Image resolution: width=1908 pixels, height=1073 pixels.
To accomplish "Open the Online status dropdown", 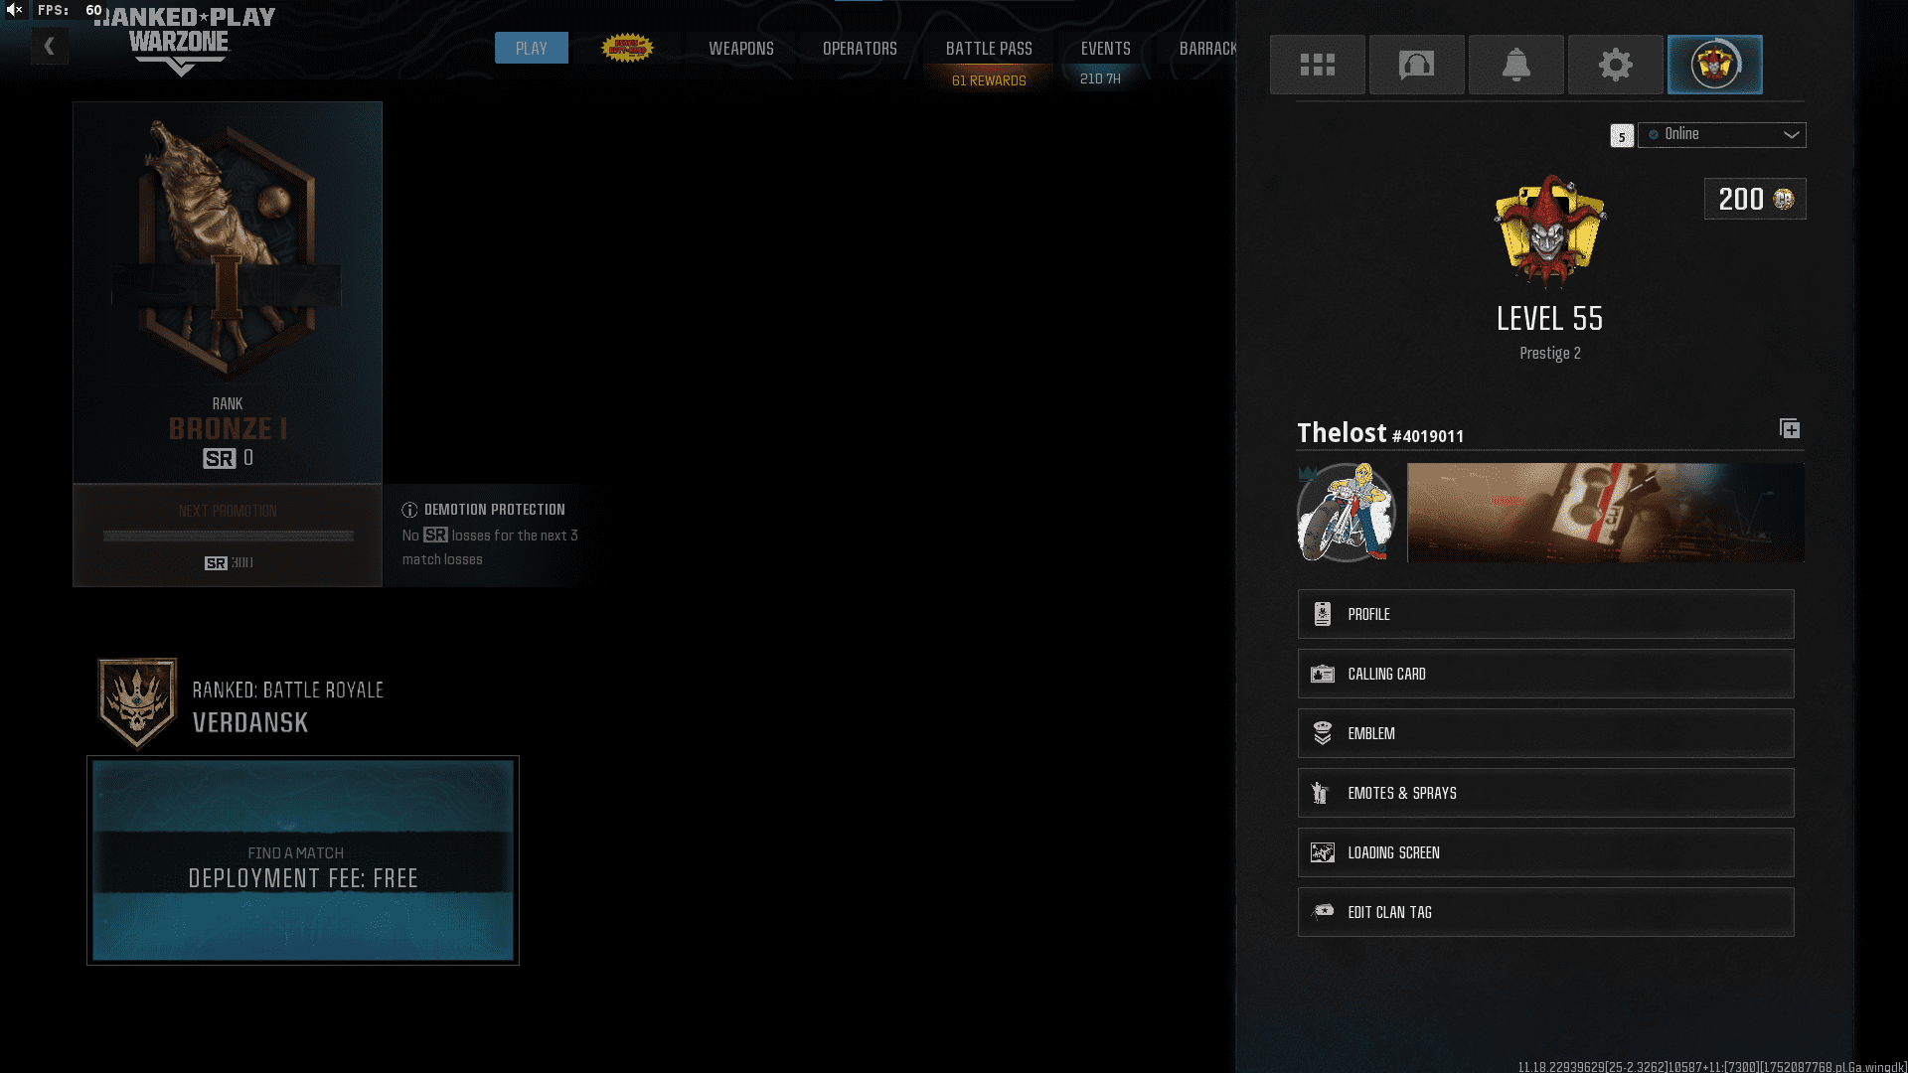I will pos(1721,134).
